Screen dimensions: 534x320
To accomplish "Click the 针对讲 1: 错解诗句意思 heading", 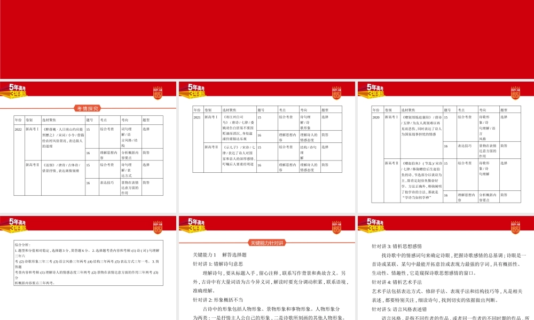I will click(x=218, y=263).
